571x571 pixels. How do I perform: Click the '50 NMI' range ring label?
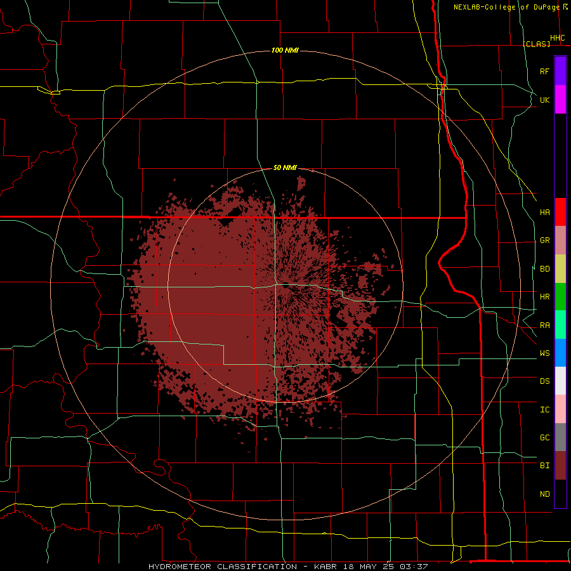(285, 167)
